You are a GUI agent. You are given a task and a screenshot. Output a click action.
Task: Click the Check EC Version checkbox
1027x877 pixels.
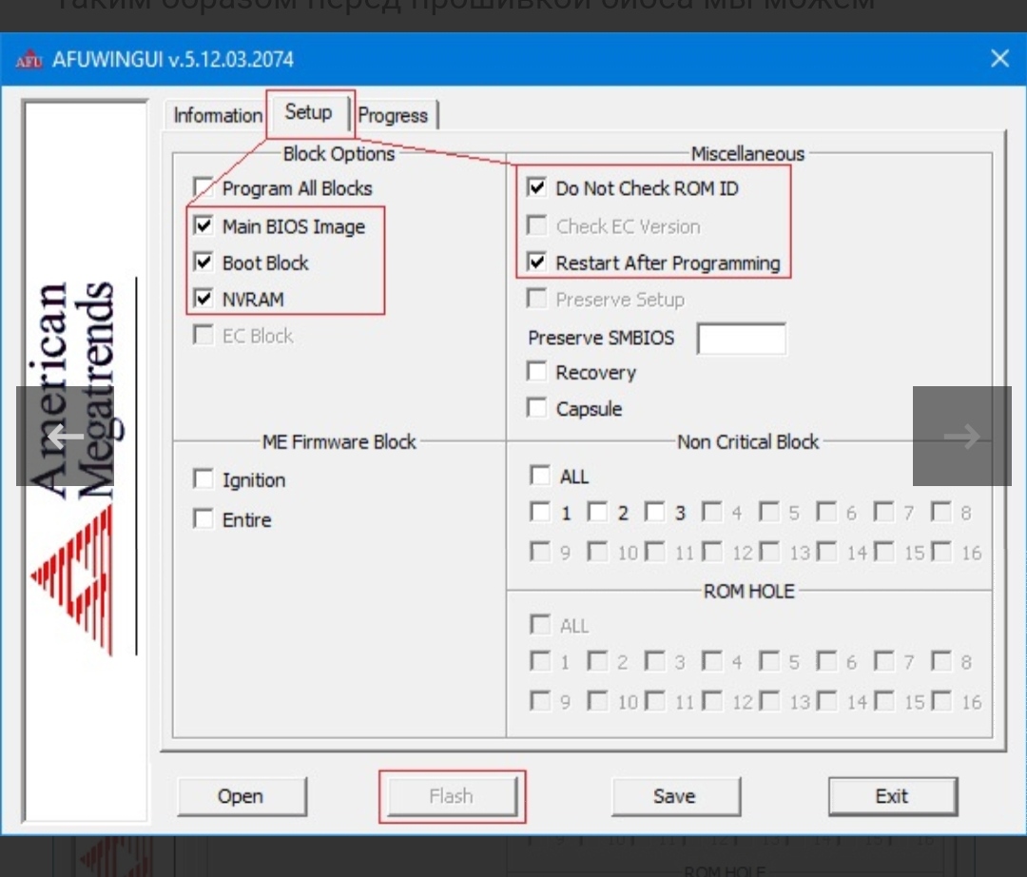[x=536, y=225]
